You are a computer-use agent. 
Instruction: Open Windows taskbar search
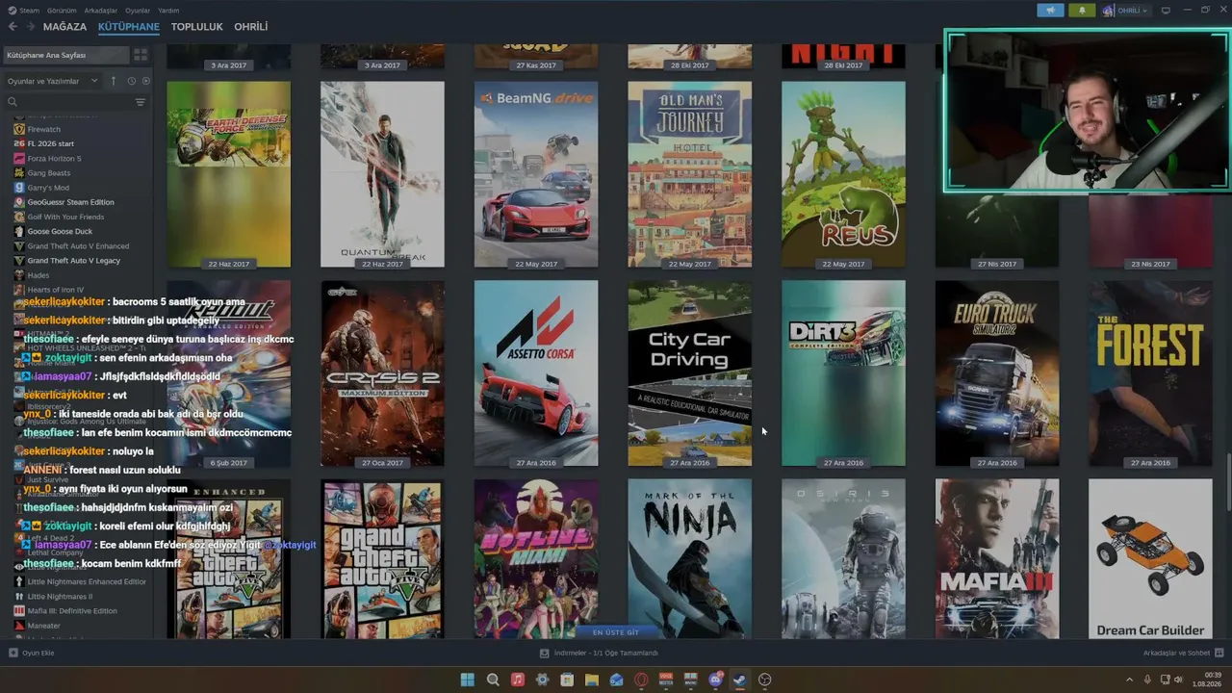pos(493,680)
